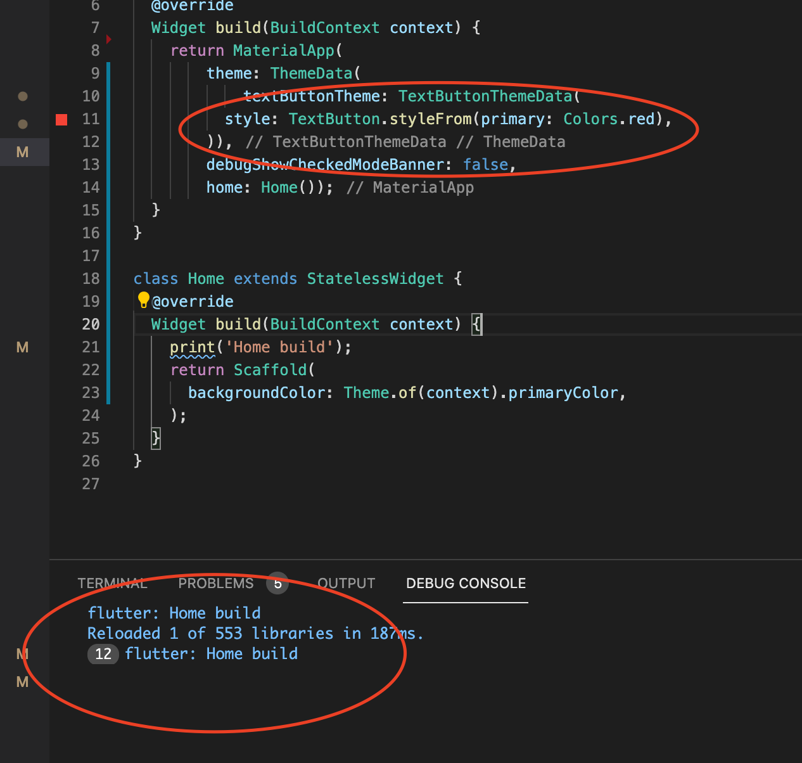Screen dimensions: 802x763
Task: Click the repeated 'flutter: Home build' line beside 12
Action: coord(211,654)
